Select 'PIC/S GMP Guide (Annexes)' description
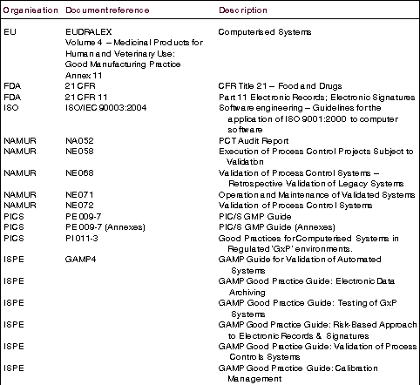This screenshot has width=420, height=385. pos(277,227)
